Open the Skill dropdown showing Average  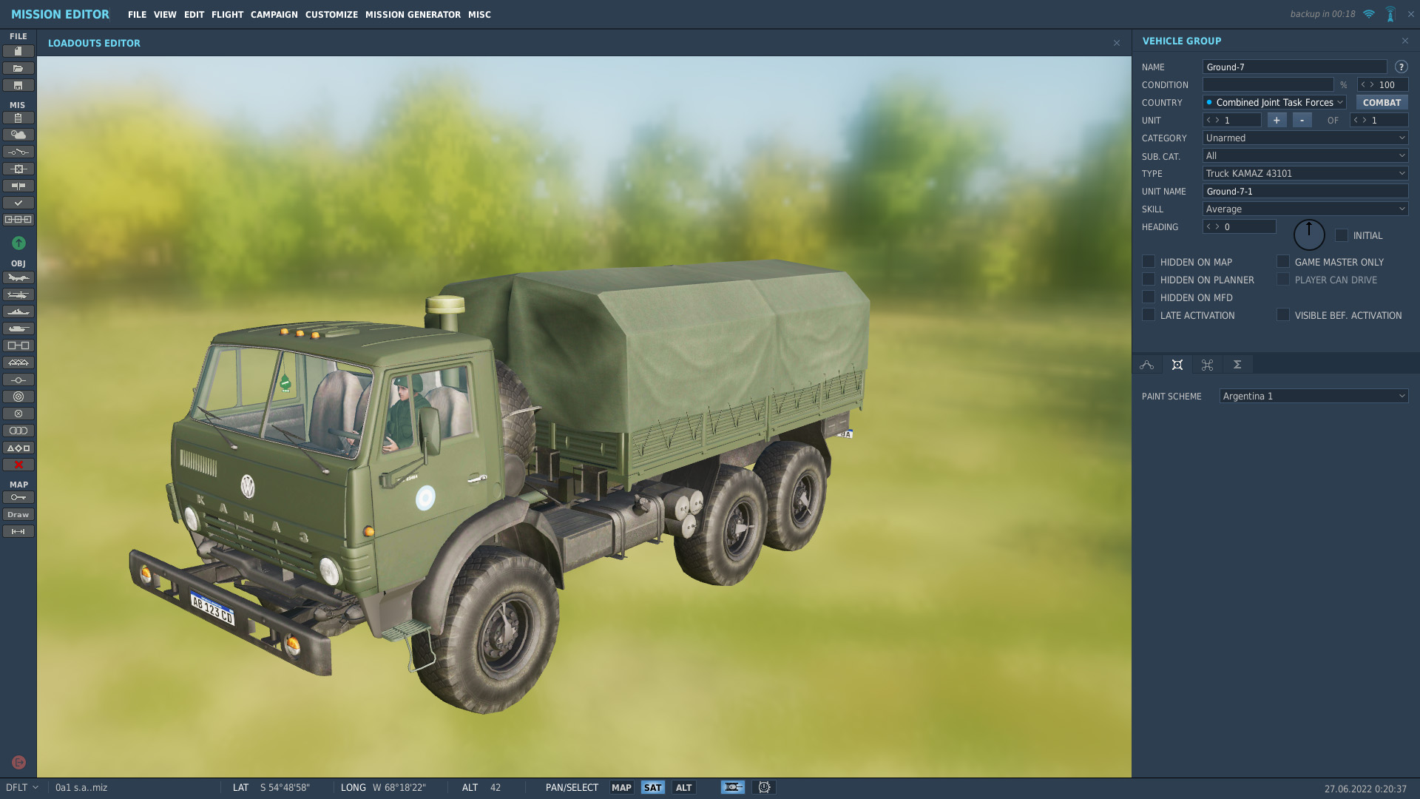click(x=1305, y=209)
